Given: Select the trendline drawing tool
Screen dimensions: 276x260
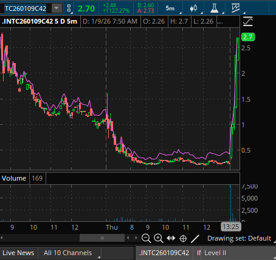Looking at the screenshot, I should pyautogui.click(x=195, y=238).
